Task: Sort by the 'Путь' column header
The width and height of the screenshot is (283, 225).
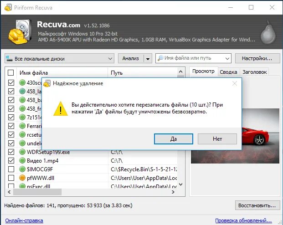Action: pos(142,73)
